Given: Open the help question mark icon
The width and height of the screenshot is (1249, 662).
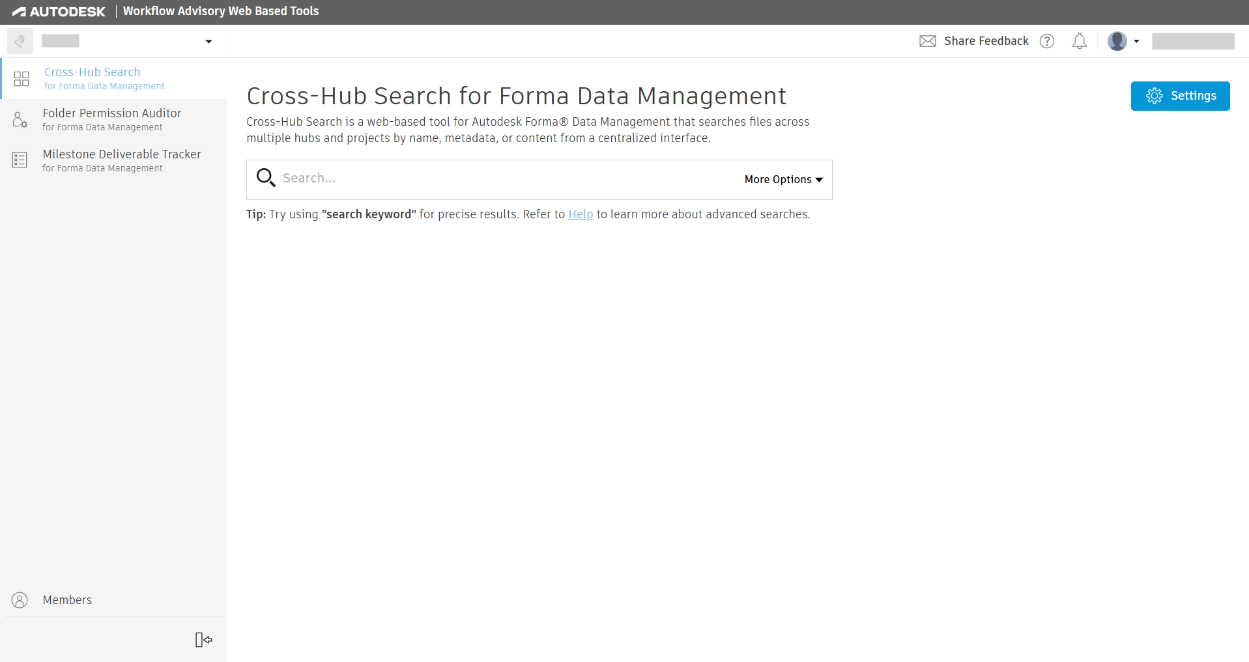Looking at the screenshot, I should coord(1047,41).
